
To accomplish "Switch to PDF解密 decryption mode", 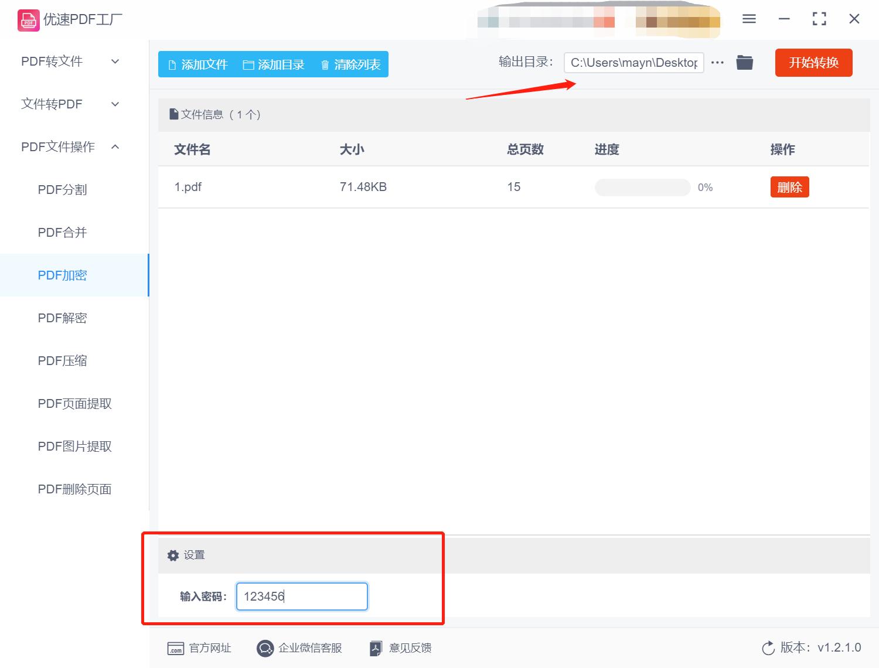I will point(62,318).
